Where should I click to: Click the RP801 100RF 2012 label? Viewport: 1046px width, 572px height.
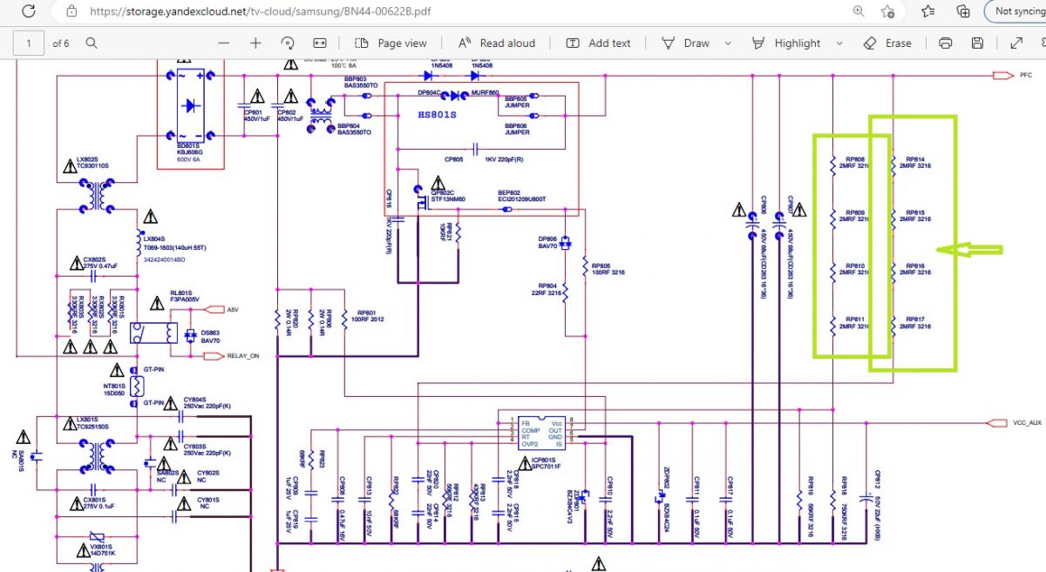[x=365, y=316]
